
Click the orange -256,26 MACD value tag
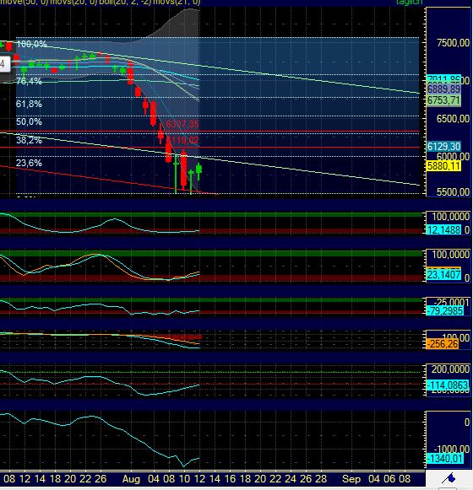coord(443,344)
